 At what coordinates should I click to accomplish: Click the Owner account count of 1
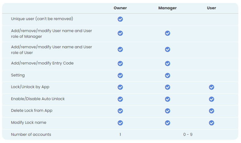click(120, 134)
